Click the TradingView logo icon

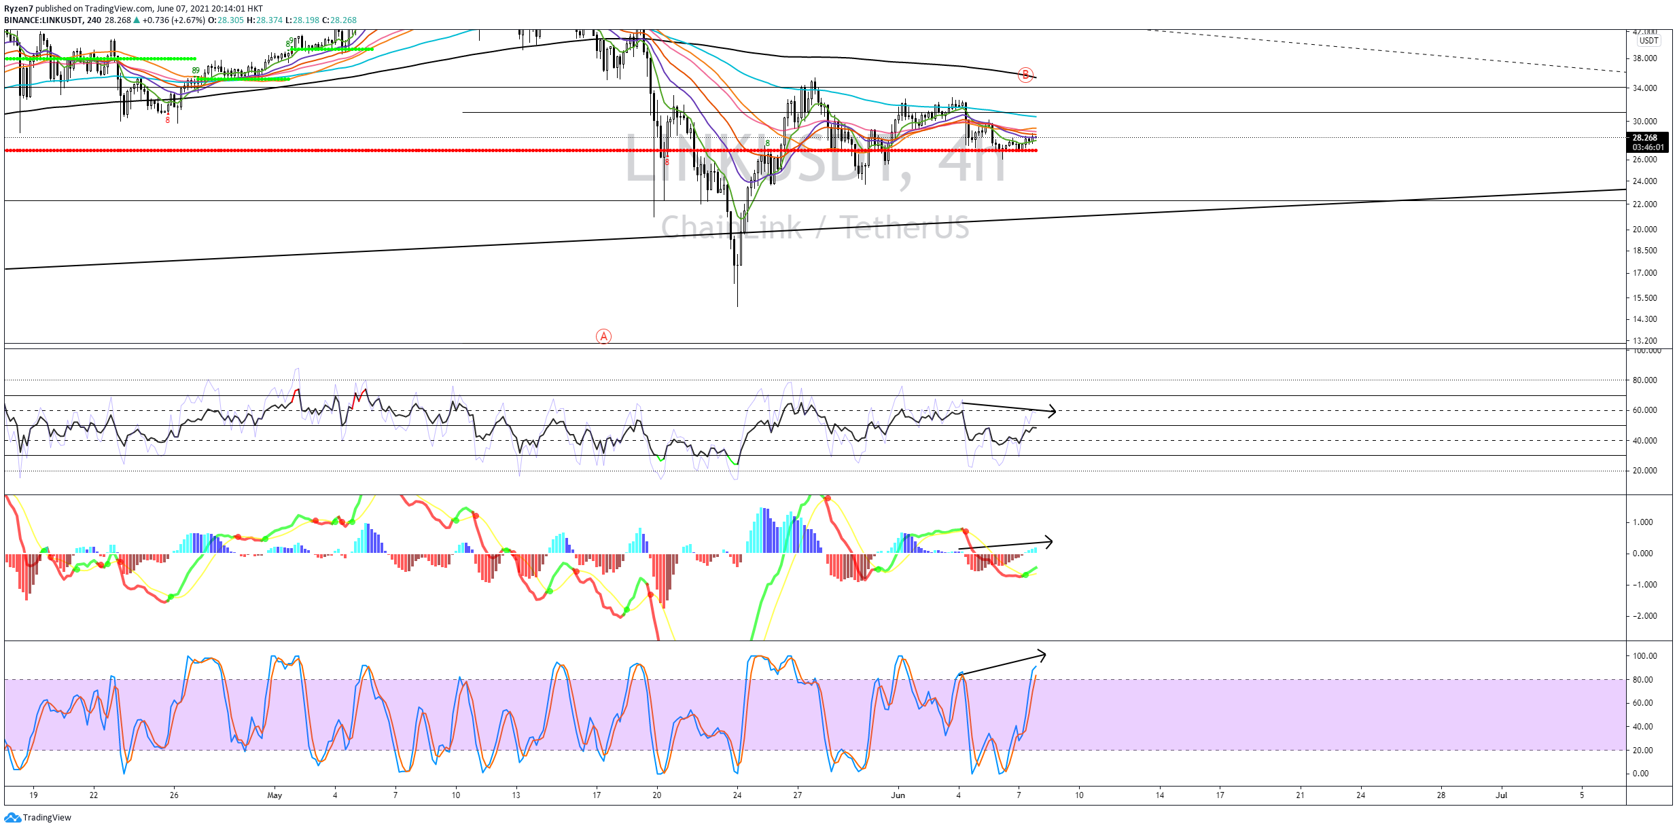coord(12,817)
